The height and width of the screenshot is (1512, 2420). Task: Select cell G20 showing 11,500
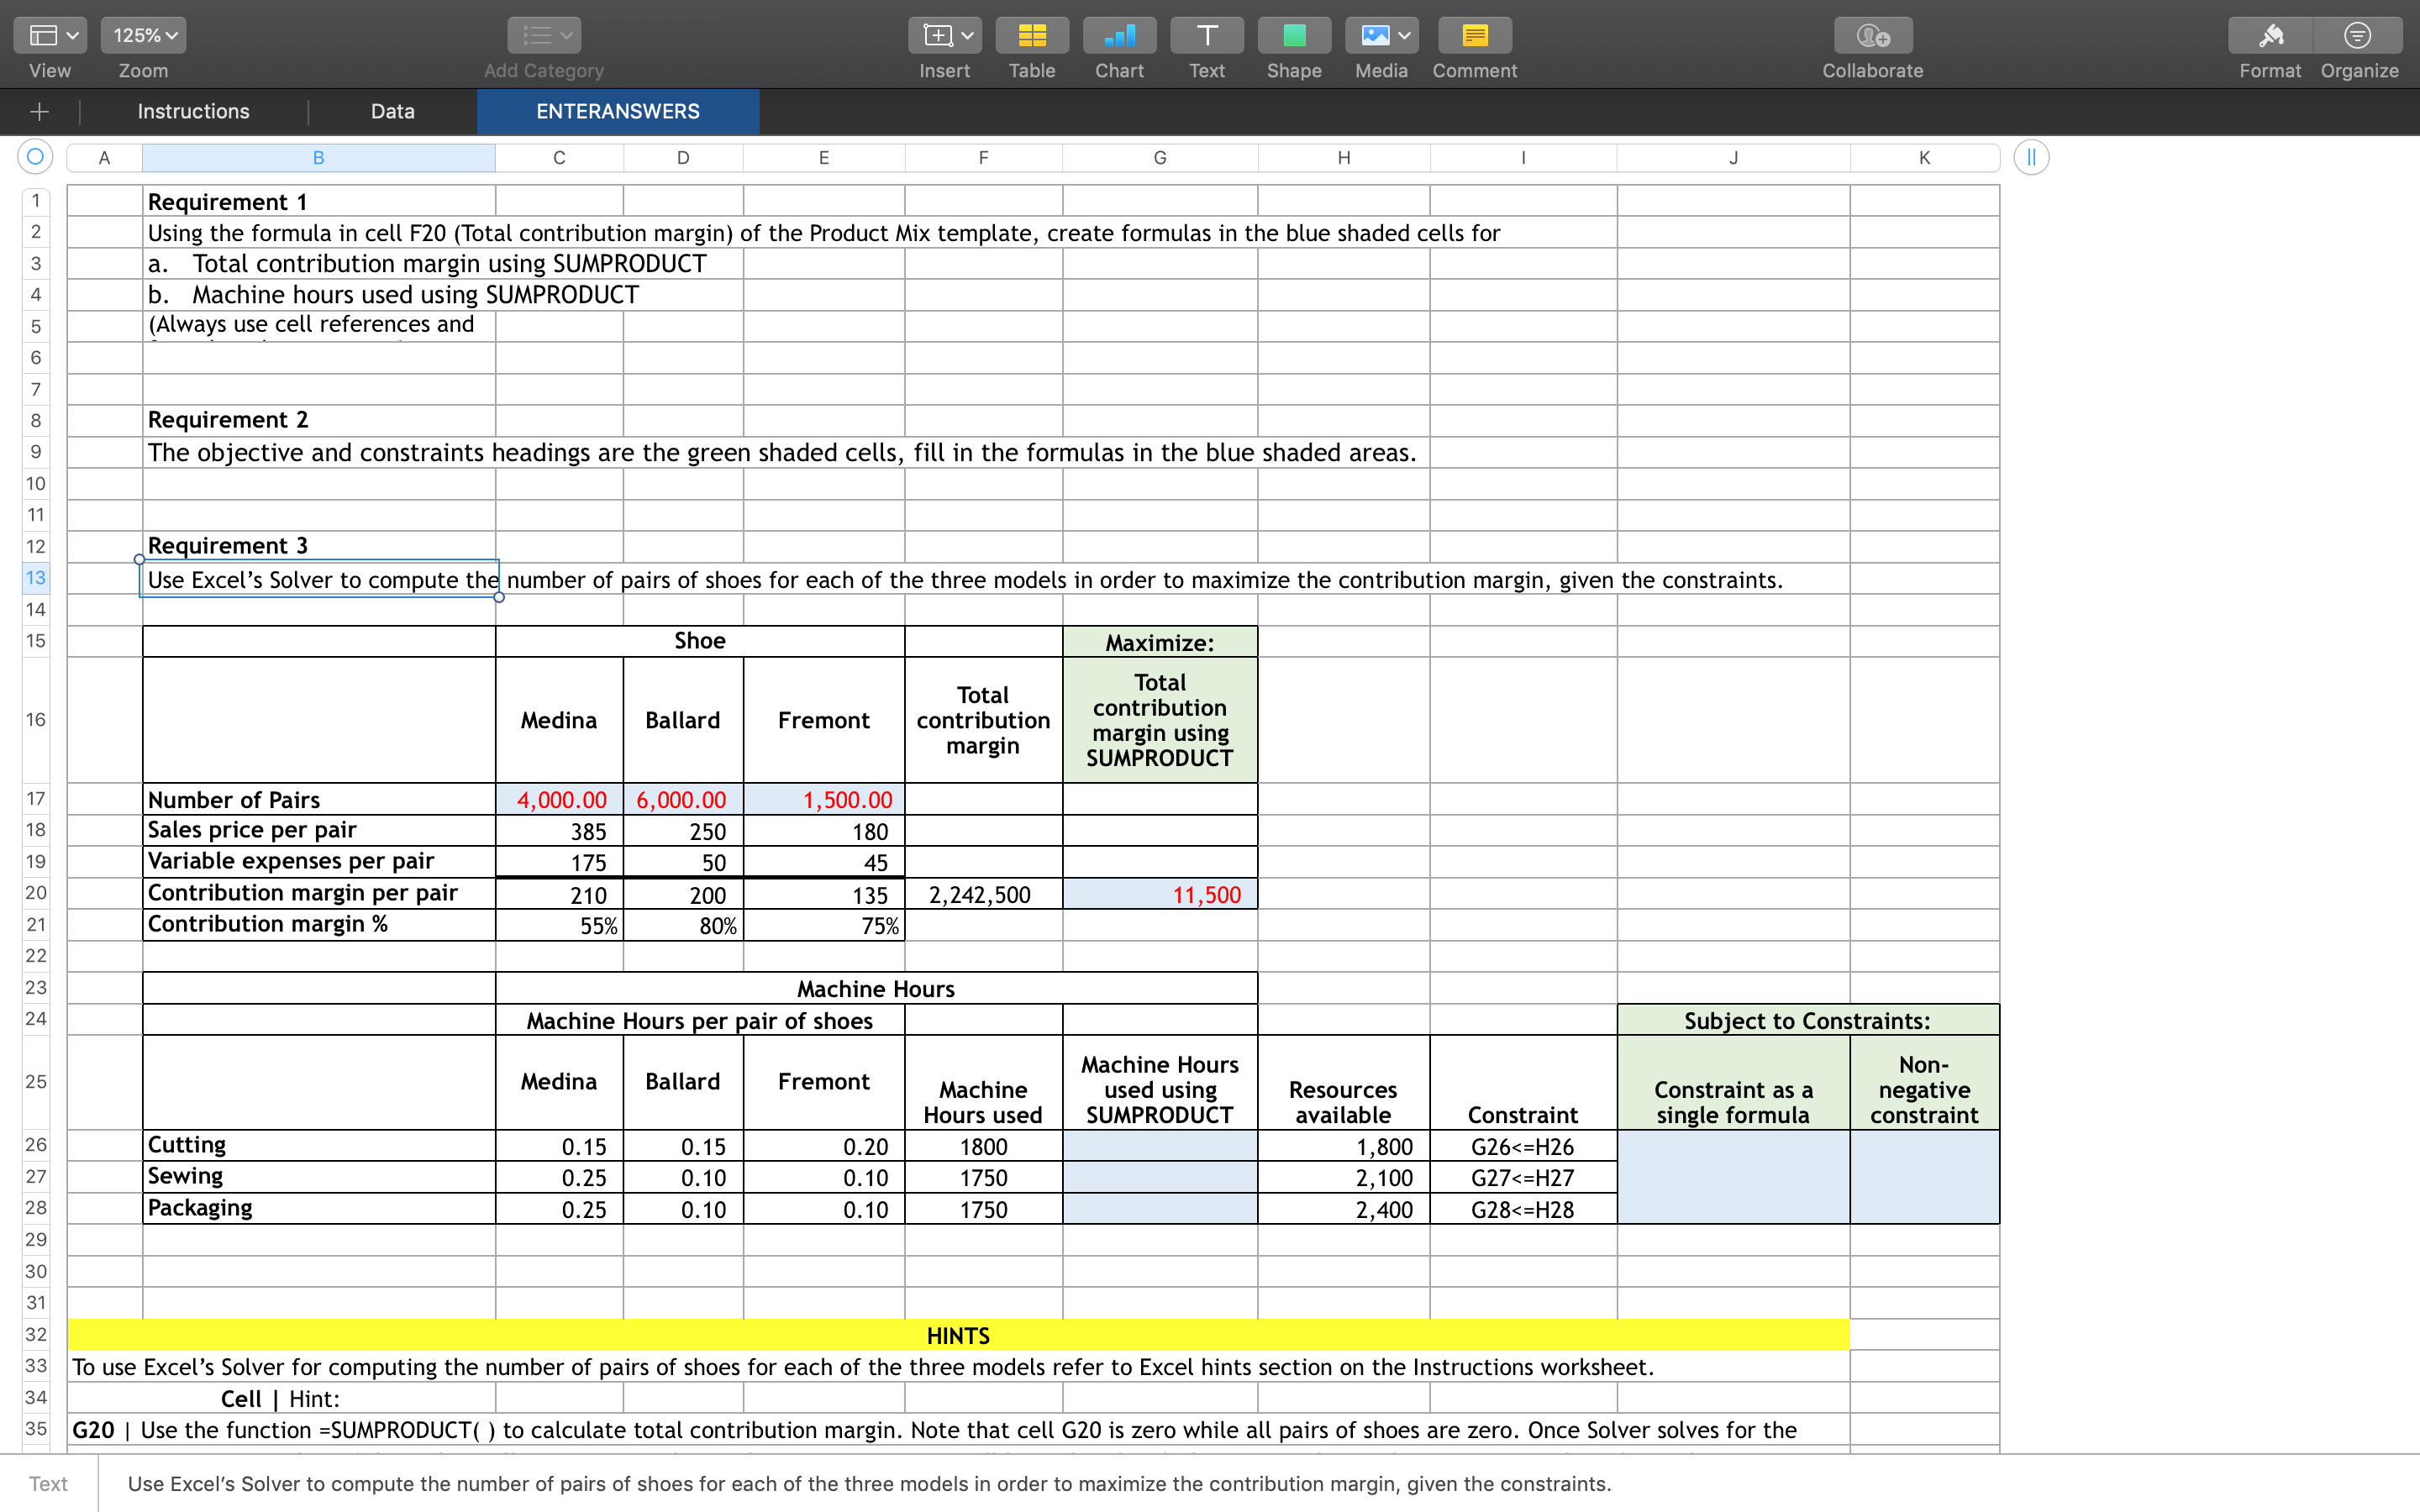coord(1159,894)
